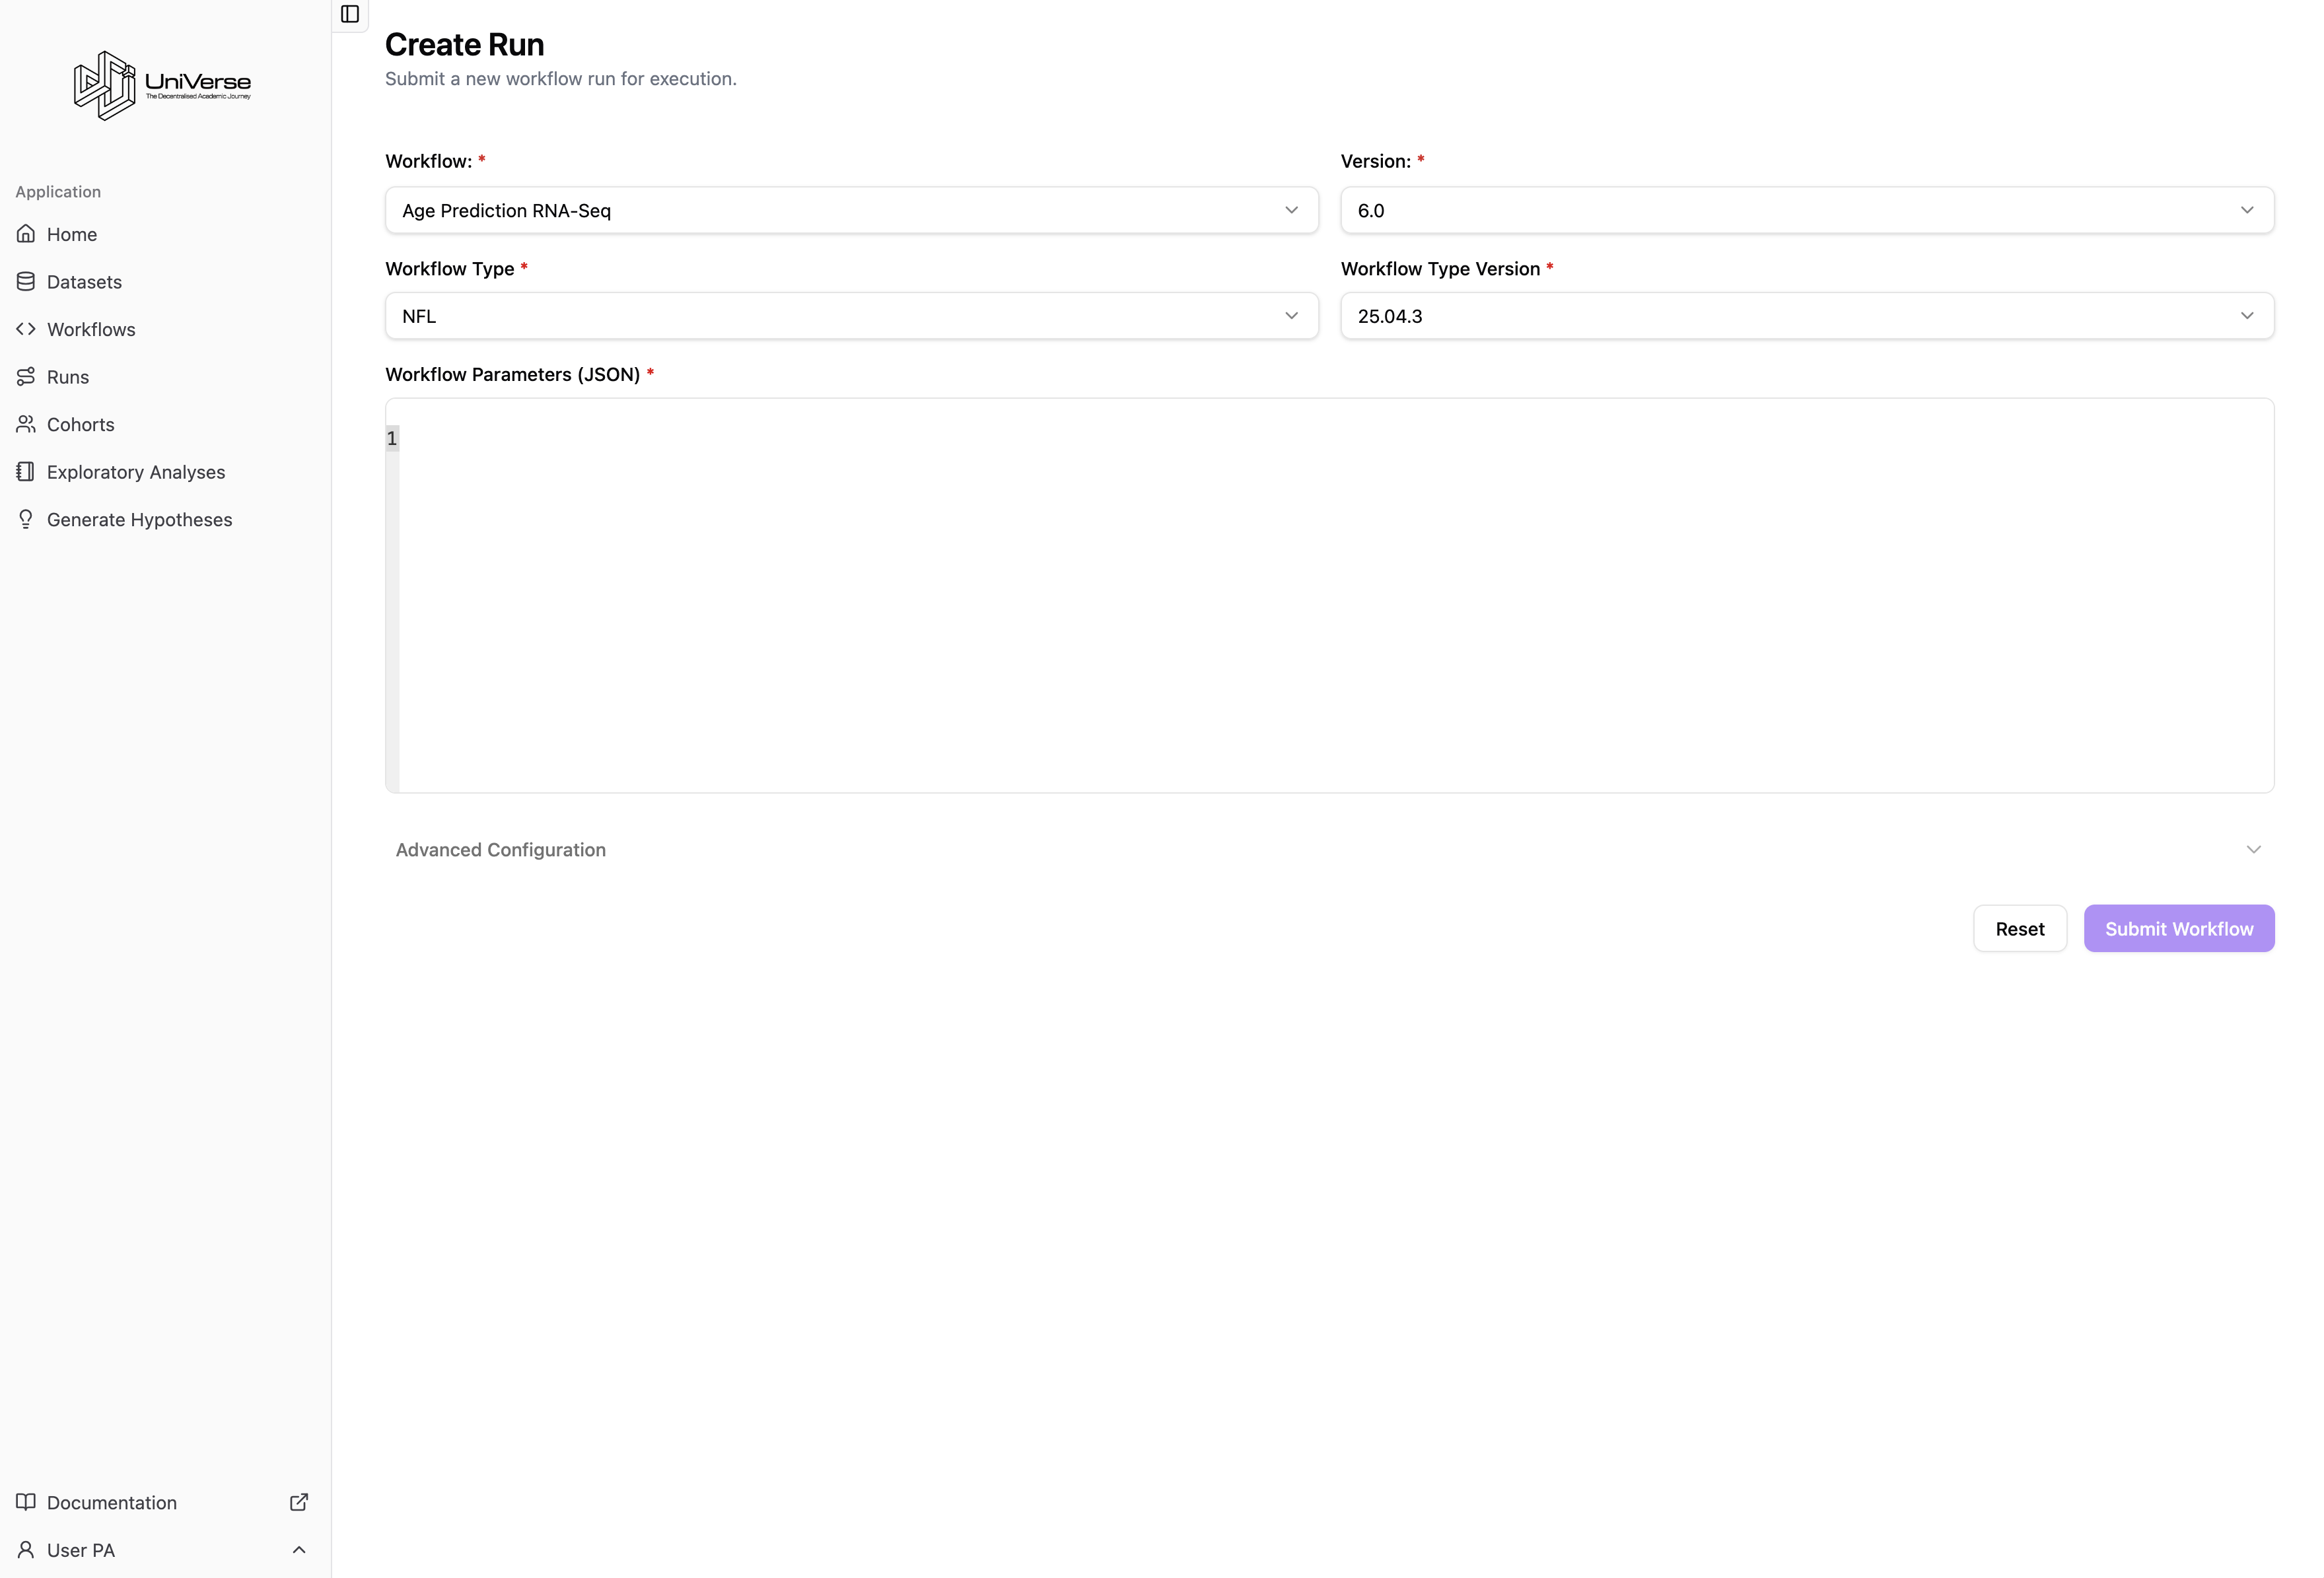Open the Workflow Type dropdown showing NFL
Image resolution: width=2324 pixels, height=1578 pixels.
(x=851, y=316)
